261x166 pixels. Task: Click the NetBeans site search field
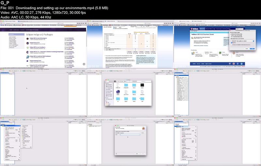click(239, 29)
